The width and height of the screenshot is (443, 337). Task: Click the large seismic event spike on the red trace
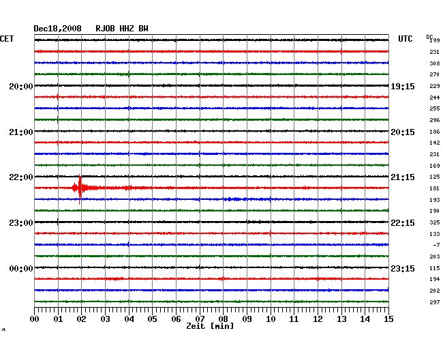pos(80,188)
